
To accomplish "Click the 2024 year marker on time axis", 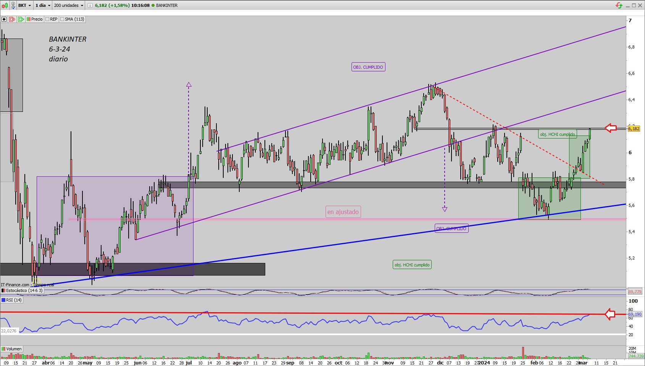I will 484,363.
